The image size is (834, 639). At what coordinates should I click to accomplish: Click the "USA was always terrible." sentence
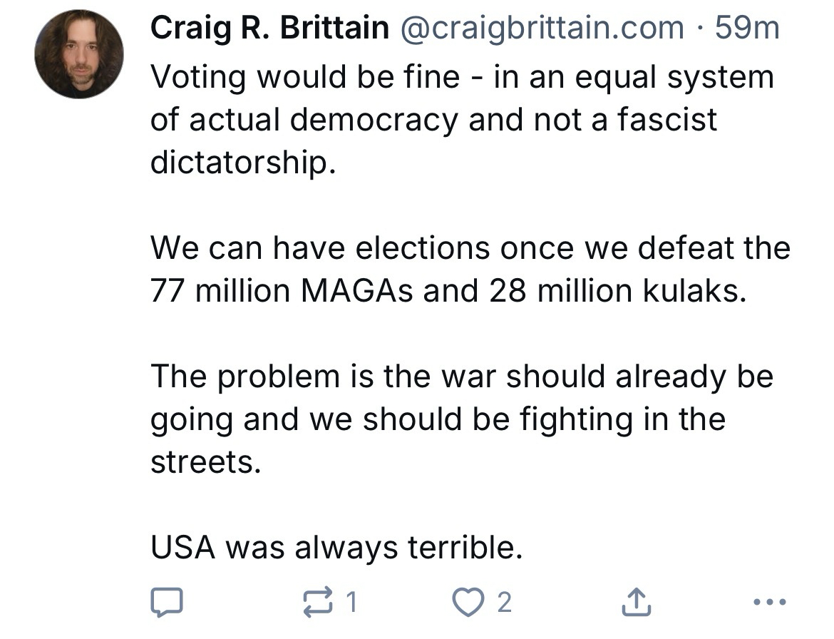pos(331,548)
